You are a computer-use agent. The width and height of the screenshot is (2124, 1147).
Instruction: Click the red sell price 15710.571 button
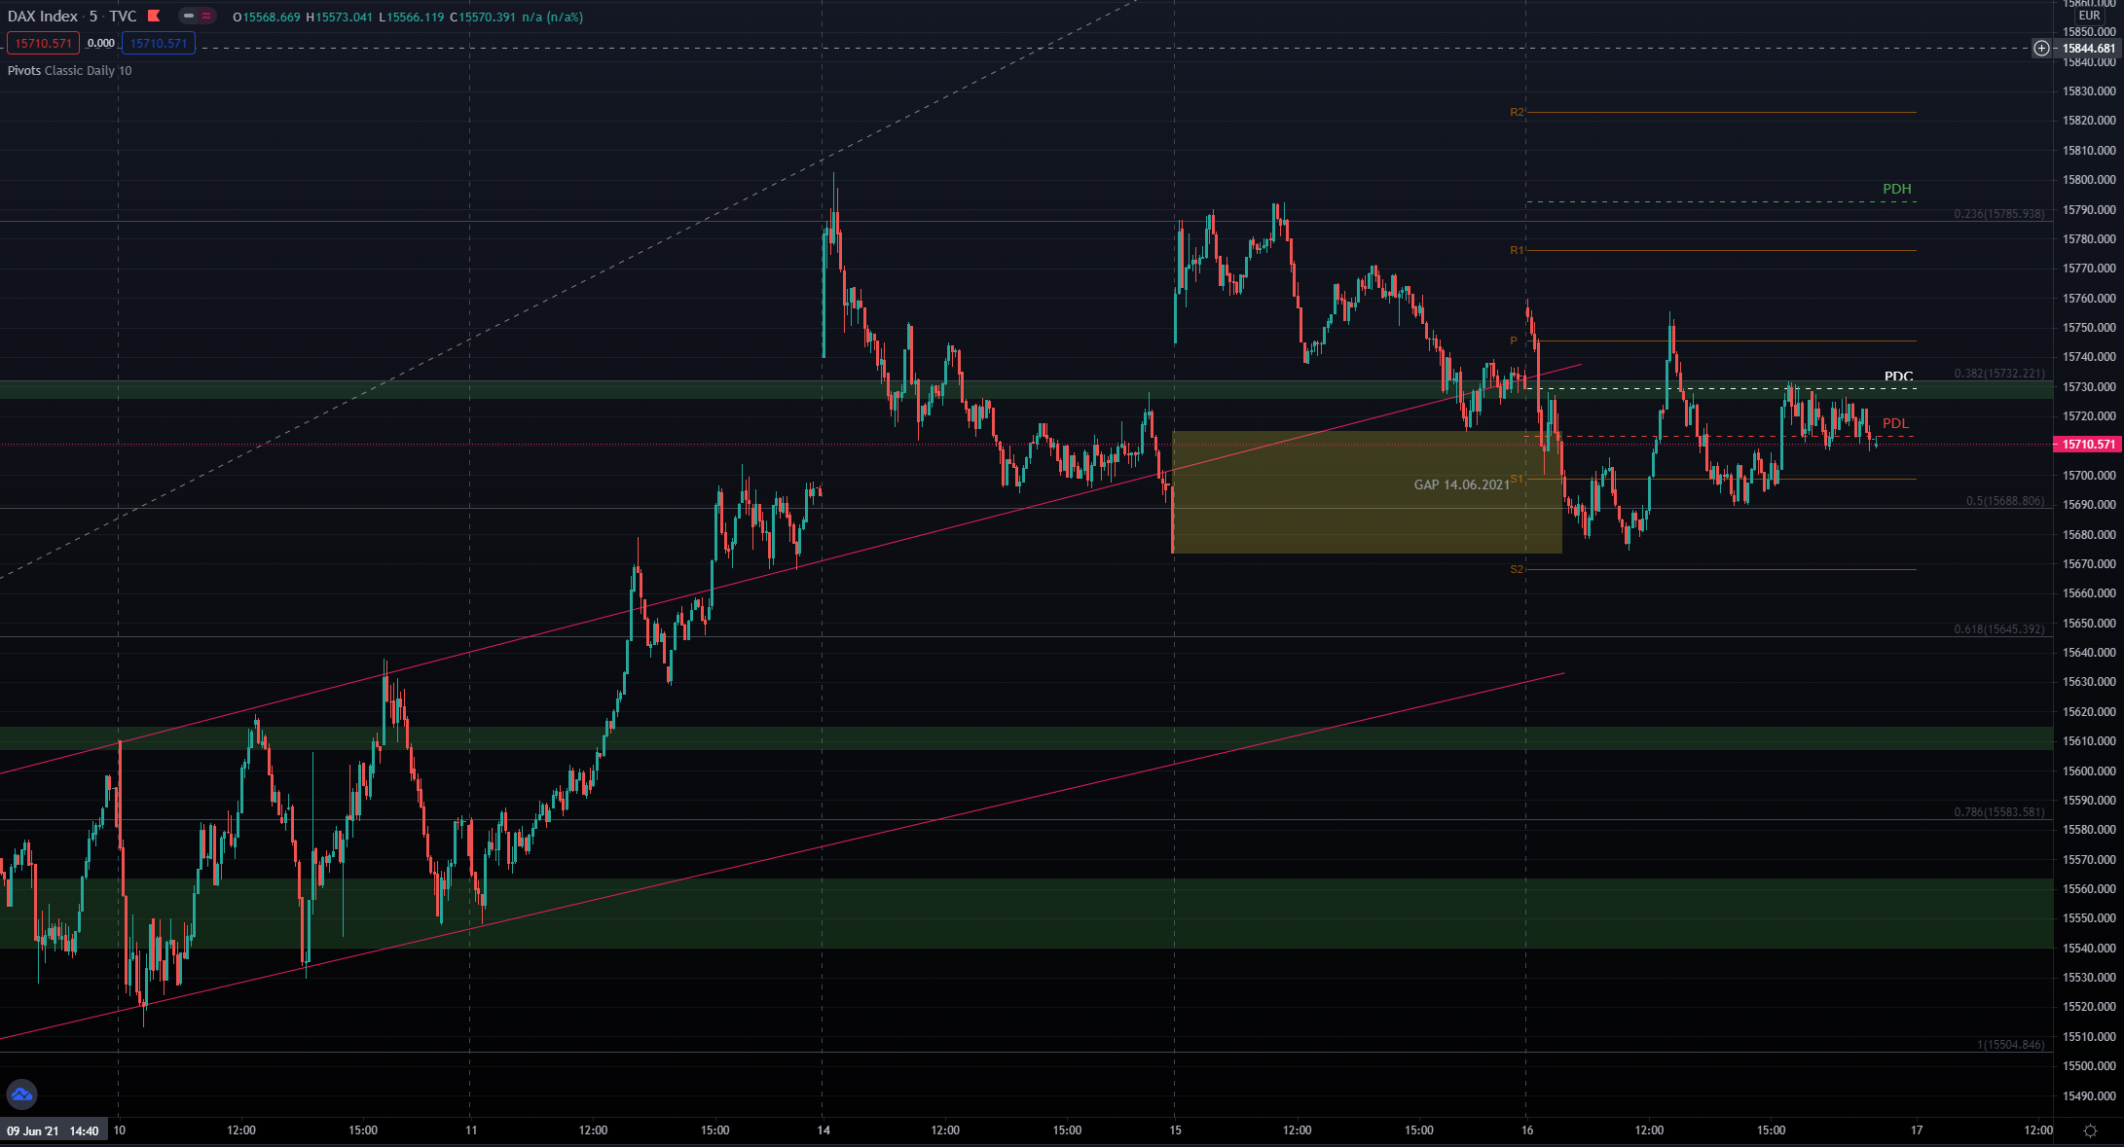(x=43, y=44)
